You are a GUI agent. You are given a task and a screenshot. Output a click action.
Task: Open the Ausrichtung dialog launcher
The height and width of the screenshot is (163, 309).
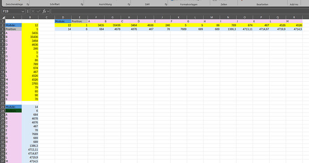pyautogui.click(x=129, y=4)
